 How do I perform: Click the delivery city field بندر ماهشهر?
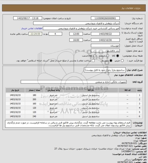105,51
